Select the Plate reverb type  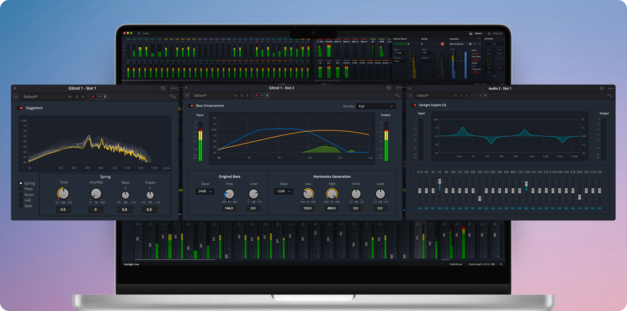[21, 189]
